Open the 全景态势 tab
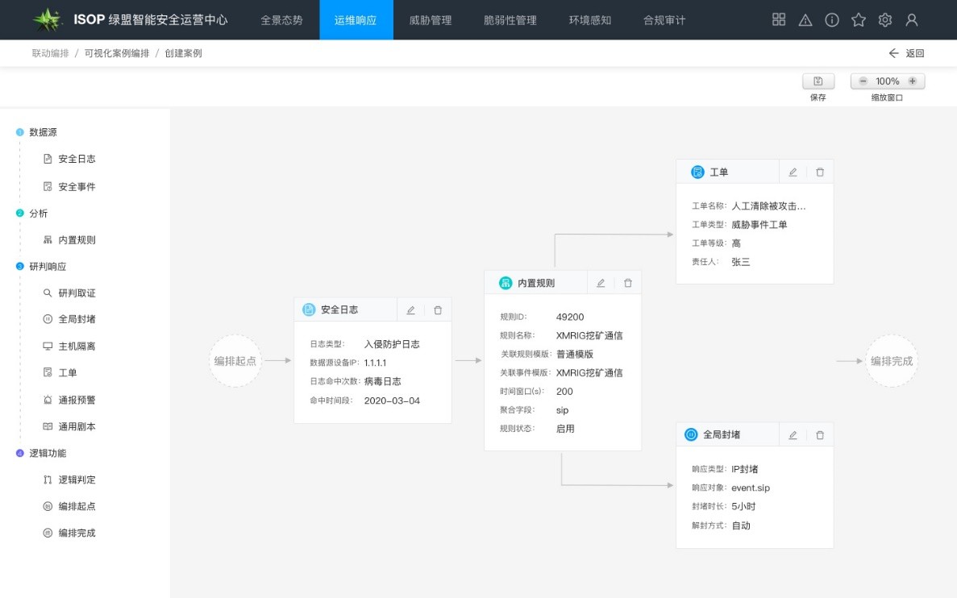The height and width of the screenshot is (598, 957). [x=281, y=20]
